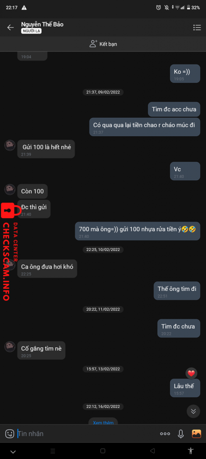The width and height of the screenshot is (206, 459).
Task: Open the chat options list menu icon
Action: [197, 27]
